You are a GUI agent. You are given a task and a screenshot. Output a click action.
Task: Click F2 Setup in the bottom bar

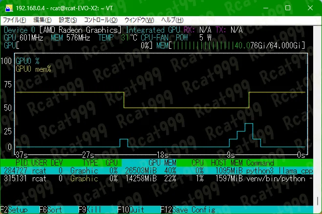coord(14,210)
